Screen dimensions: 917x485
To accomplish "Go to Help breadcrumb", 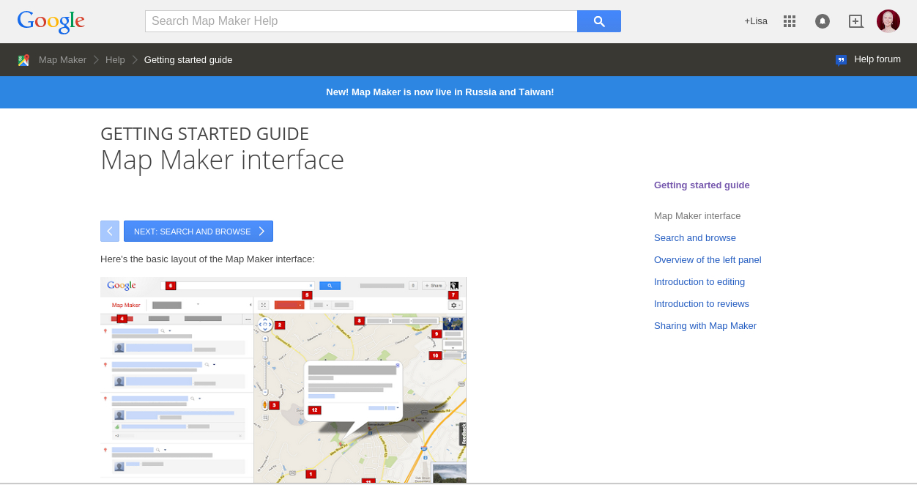I will (x=115, y=60).
